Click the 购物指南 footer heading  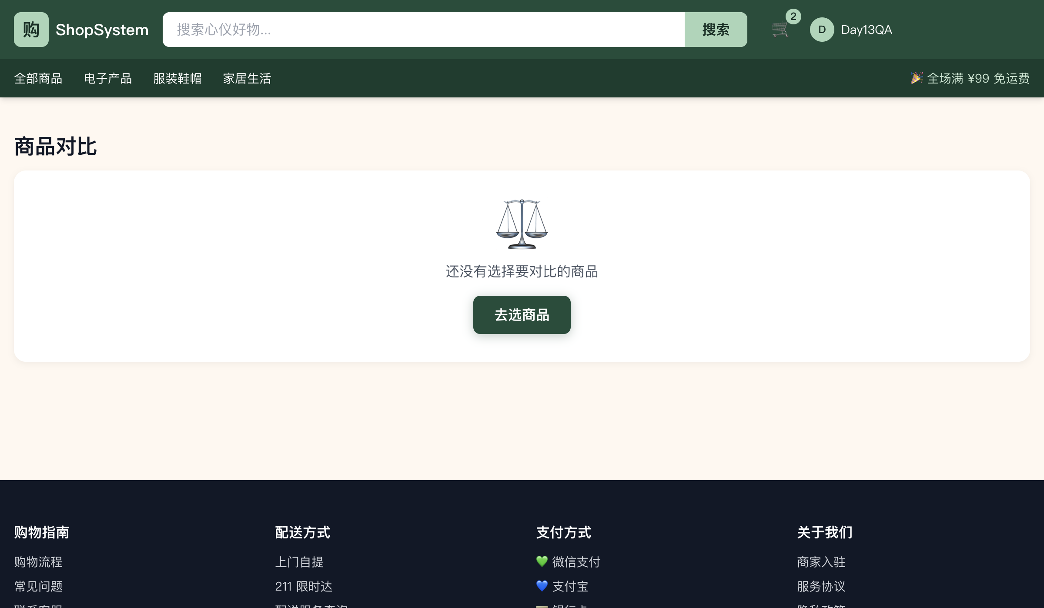coord(42,532)
